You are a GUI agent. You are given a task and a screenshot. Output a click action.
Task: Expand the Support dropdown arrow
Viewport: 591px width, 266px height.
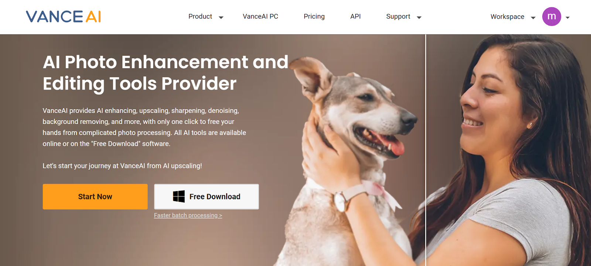tap(419, 17)
